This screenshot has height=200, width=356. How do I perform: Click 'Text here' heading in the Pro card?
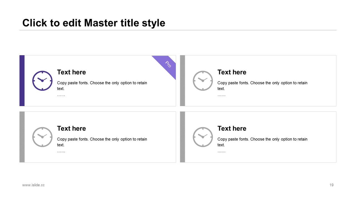coord(71,72)
